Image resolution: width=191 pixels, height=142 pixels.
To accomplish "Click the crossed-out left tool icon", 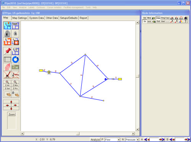I will point(7,75).
